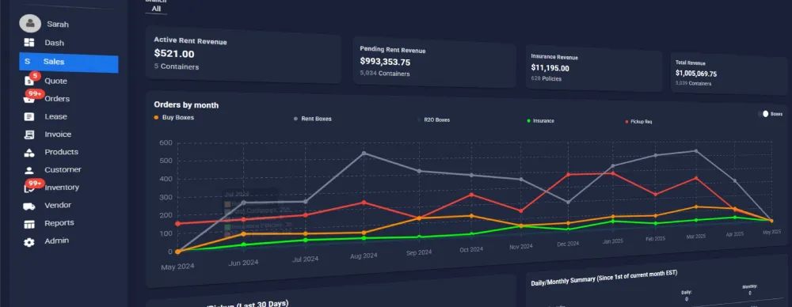Open the Dash grid icon
792x307 pixels.
click(x=29, y=43)
